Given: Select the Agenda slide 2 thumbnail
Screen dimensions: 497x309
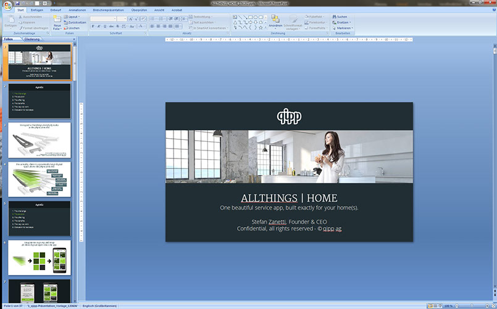Looking at the screenshot, I should (x=39, y=101).
